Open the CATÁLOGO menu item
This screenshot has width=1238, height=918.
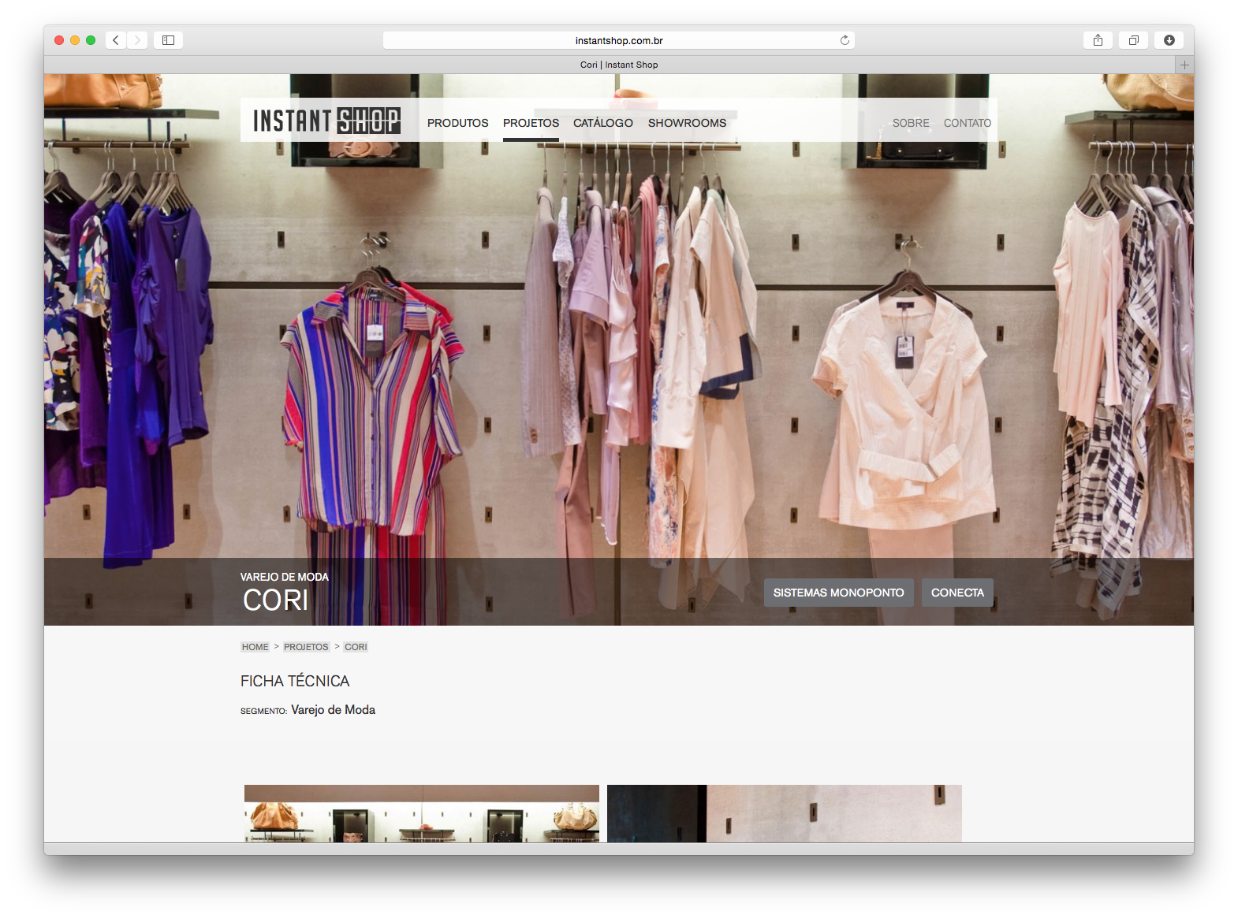(x=603, y=123)
